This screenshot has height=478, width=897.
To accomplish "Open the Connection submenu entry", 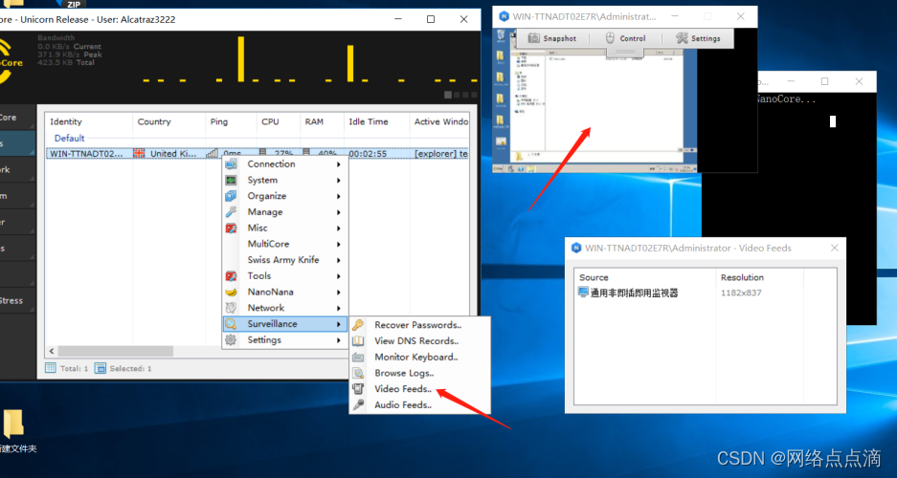I will coord(284,163).
